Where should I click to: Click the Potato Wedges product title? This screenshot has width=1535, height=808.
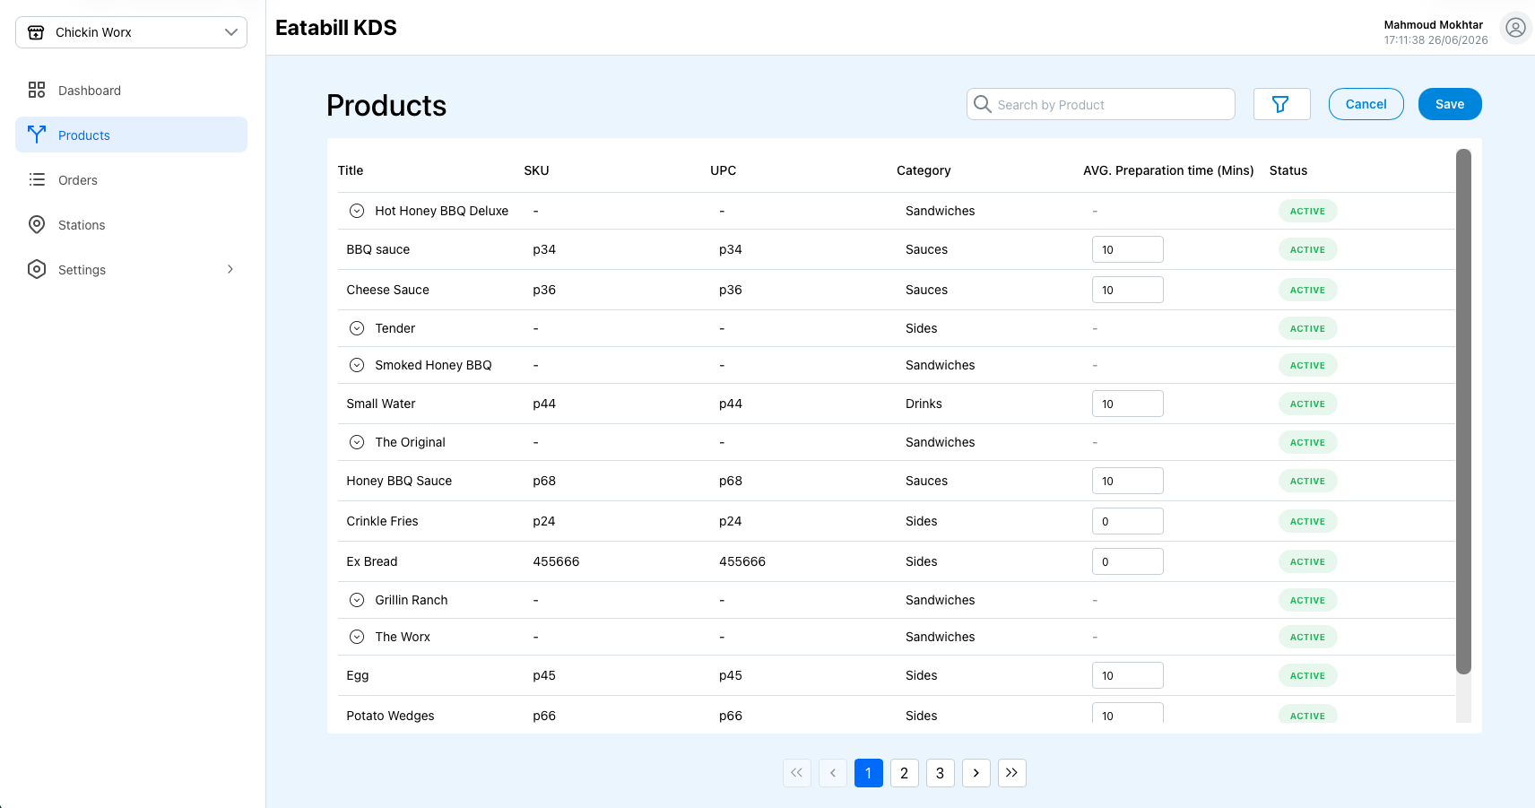coord(390,716)
